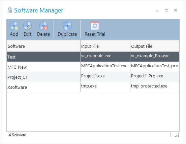Screen dimensions: 186x144
Task: Click the vc_example_Pro.exe output file cell
Action: pos(155,57)
